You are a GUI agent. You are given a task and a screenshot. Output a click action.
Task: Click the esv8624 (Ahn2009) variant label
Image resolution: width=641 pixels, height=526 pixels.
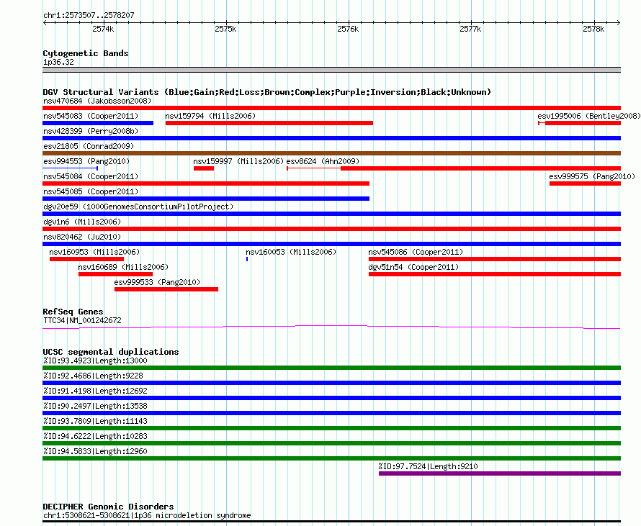click(323, 161)
